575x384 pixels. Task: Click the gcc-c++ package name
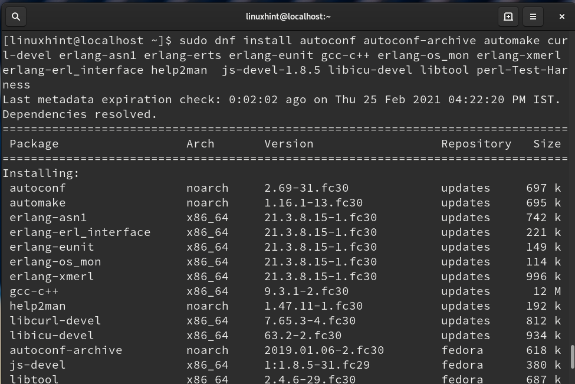pyautogui.click(x=34, y=291)
